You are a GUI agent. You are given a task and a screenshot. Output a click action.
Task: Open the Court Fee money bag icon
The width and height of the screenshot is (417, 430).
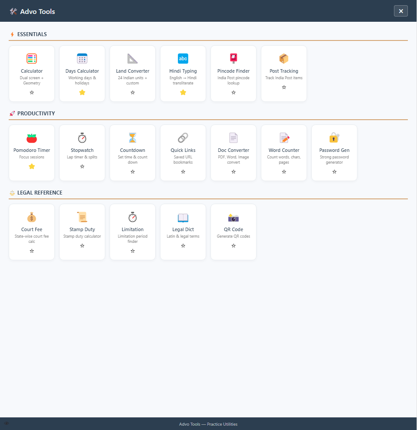32,217
